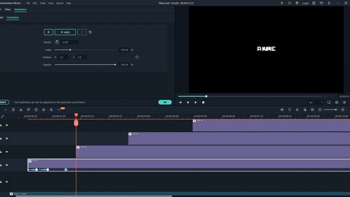Click the Login link in title bar
This screenshot has height=197, width=350.
coord(305,3)
